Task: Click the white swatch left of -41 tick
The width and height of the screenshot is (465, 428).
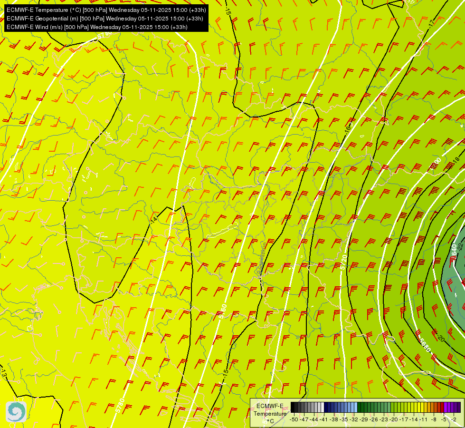Action: tap(323, 408)
